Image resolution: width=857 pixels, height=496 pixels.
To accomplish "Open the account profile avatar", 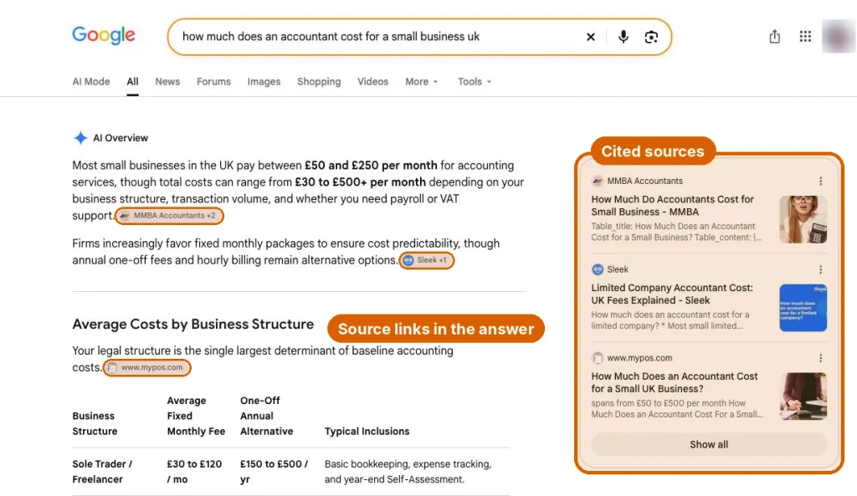I will click(x=839, y=37).
